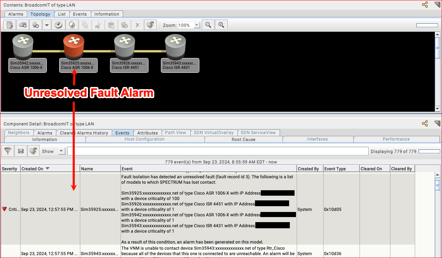Switch to the Alarms tab in Contents
This screenshot has height=258, width=442.
click(x=16, y=14)
